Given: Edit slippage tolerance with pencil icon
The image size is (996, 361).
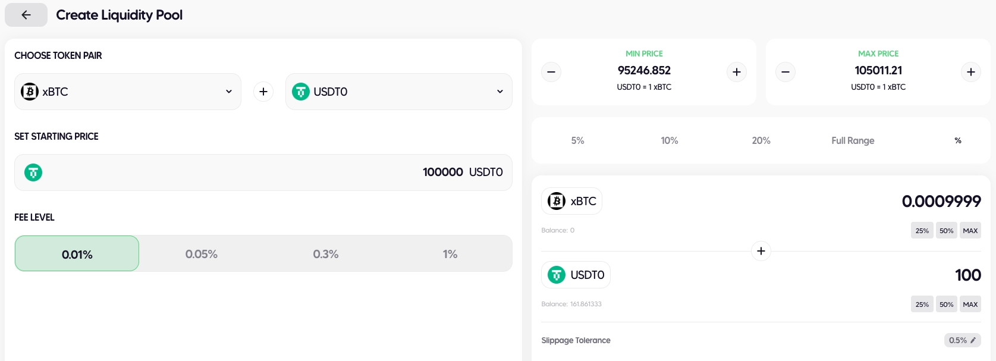Looking at the screenshot, I should 973,340.
